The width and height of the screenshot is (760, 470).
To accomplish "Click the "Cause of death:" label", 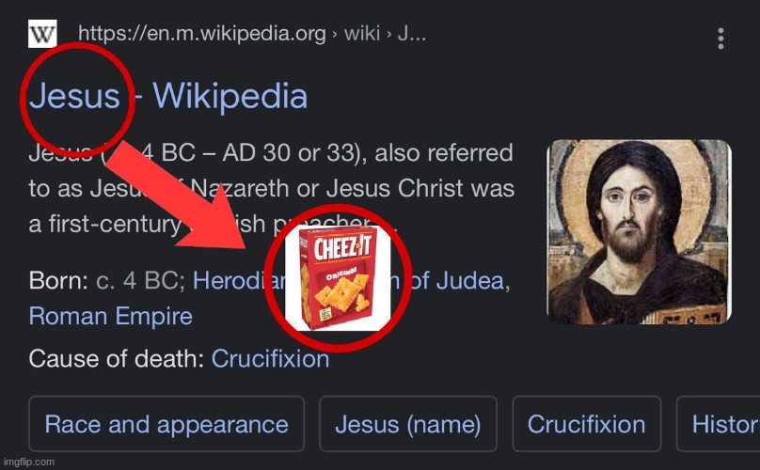I will (x=117, y=358).
